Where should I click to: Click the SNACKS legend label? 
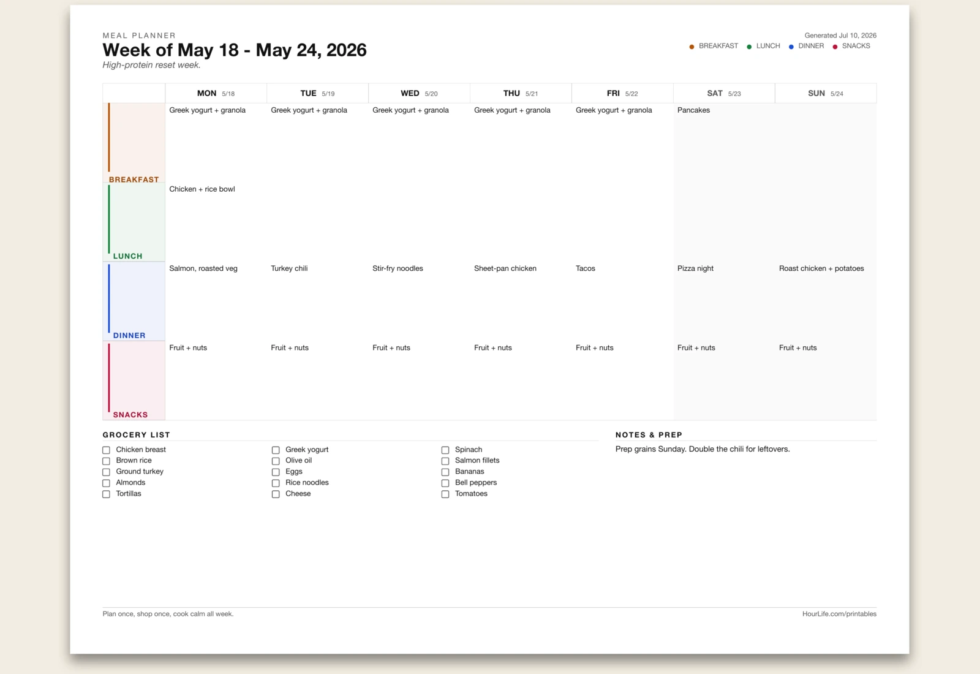coord(856,46)
